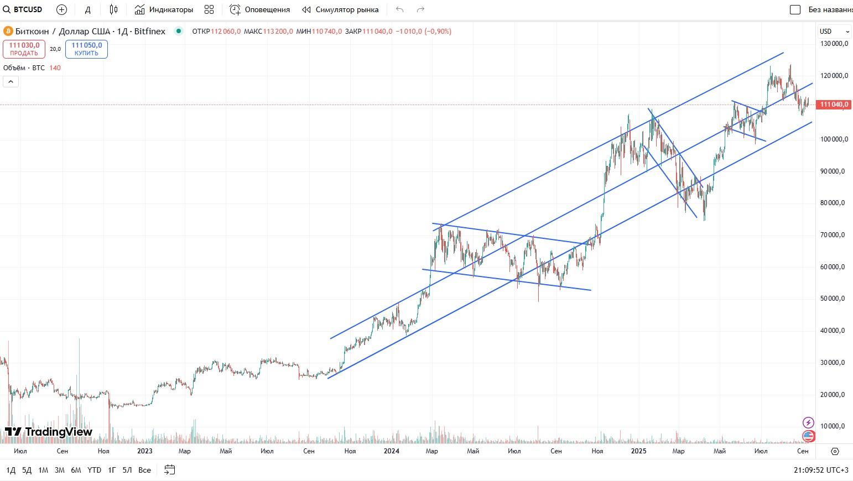This screenshot has width=853, height=481.
Task: Click the purple lightning flash icon
Action: click(x=808, y=423)
